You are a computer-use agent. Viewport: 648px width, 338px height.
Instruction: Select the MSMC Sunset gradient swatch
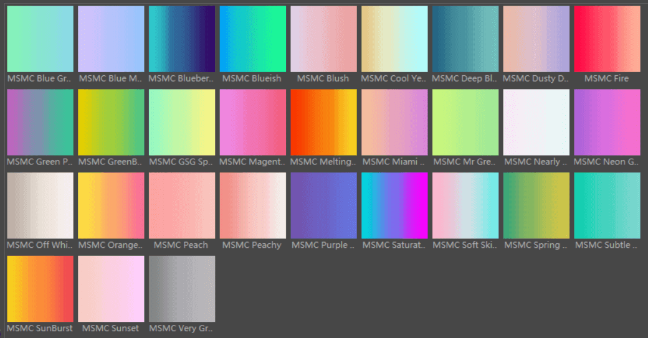tap(111, 288)
